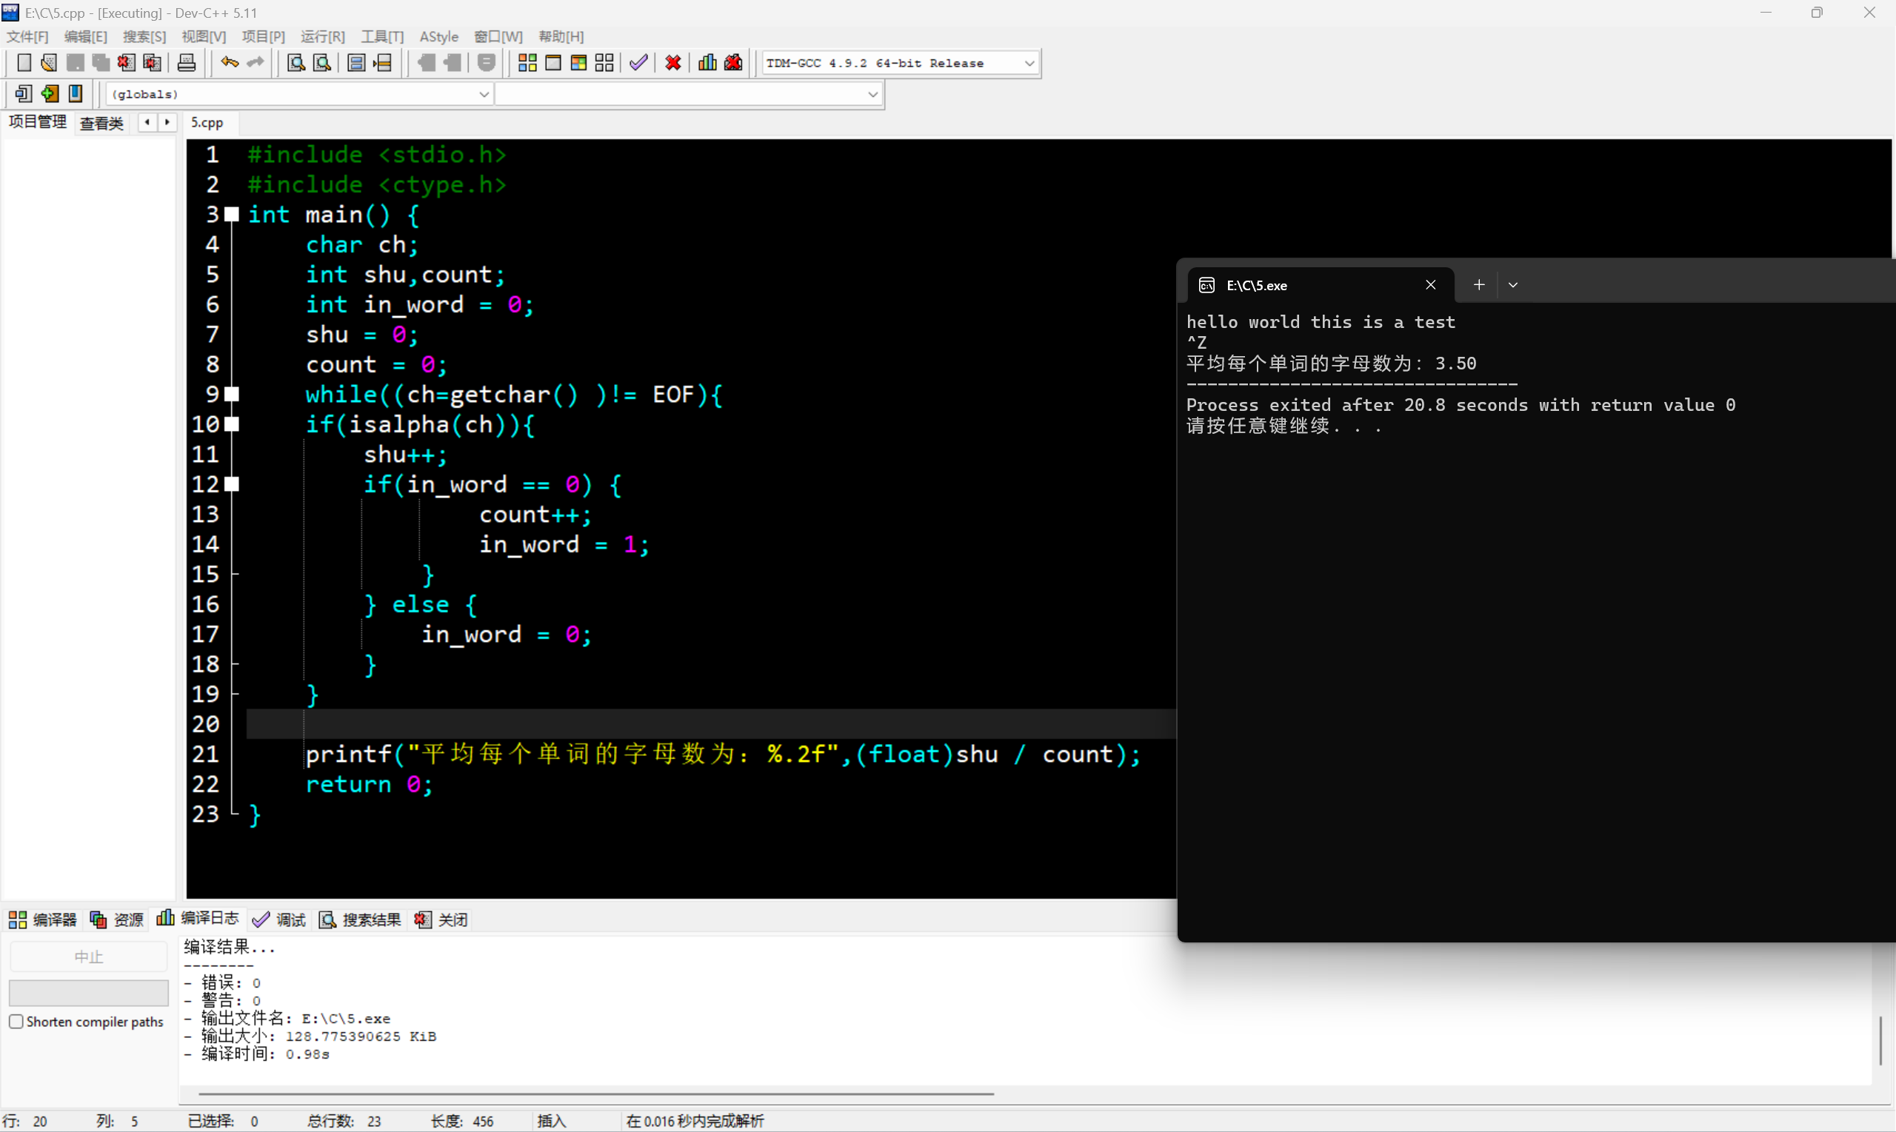Enable the Shorten compiler paths checkbox
This screenshot has width=1896, height=1132.
(x=16, y=1022)
